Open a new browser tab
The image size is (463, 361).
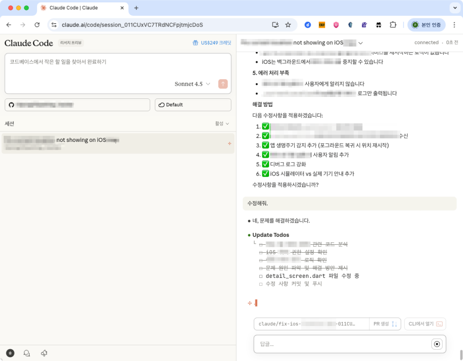136,8
